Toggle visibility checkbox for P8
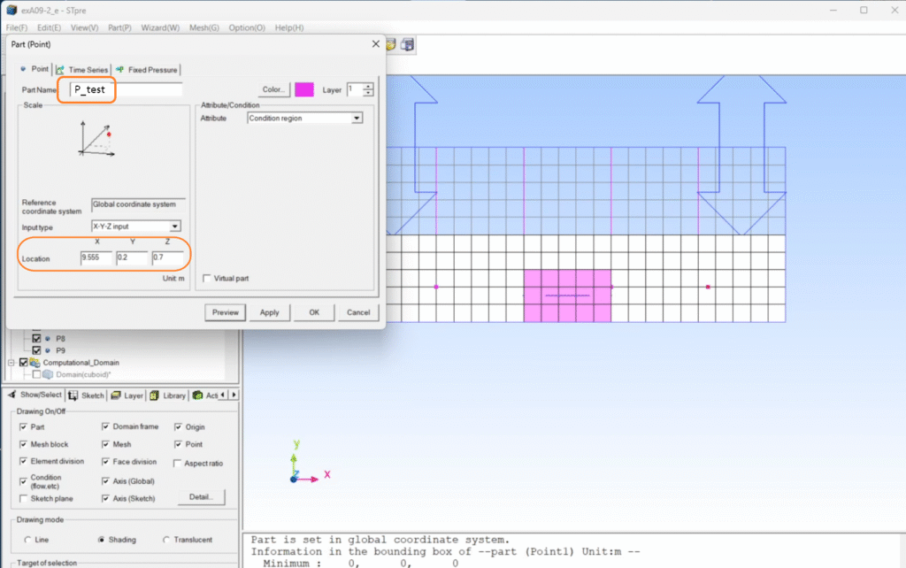The image size is (906, 568). (36, 339)
